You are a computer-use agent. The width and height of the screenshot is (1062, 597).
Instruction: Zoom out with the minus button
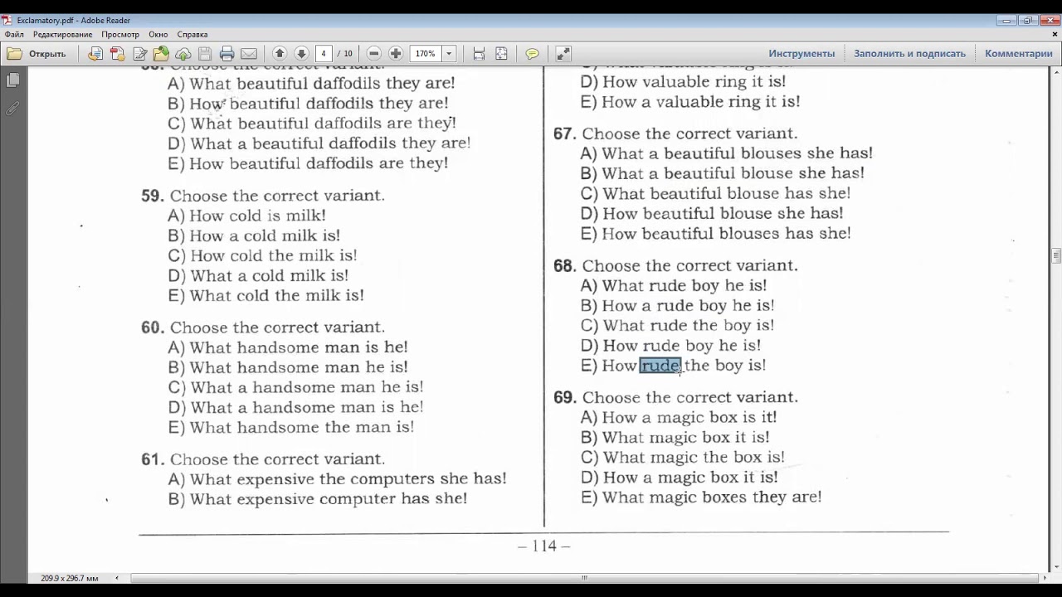(374, 54)
